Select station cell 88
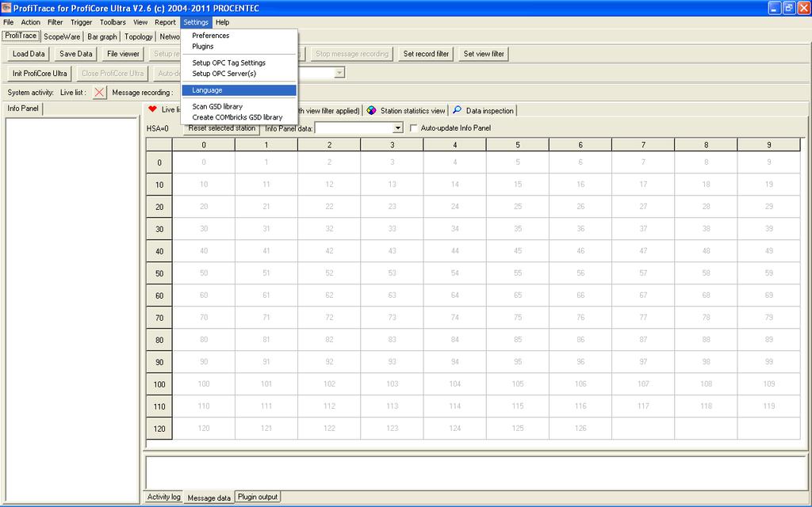Viewport: 812px width, 507px height. click(706, 339)
